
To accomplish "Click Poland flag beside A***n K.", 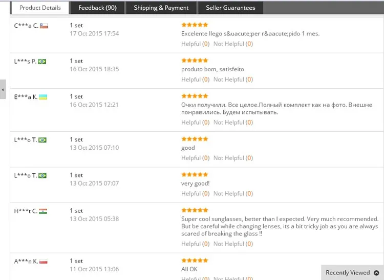I will pyautogui.click(x=44, y=262).
